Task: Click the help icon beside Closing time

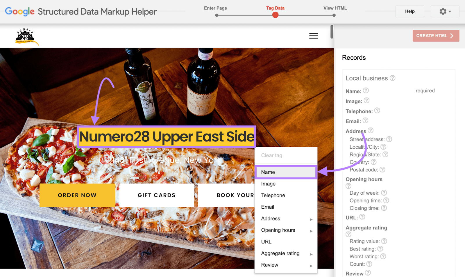Action: click(384, 208)
